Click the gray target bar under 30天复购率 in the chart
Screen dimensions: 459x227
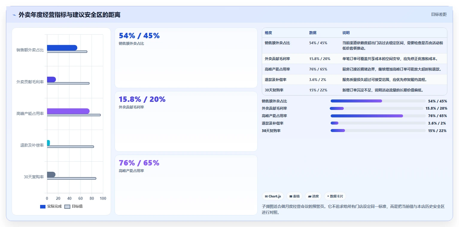(x=72, y=178)
